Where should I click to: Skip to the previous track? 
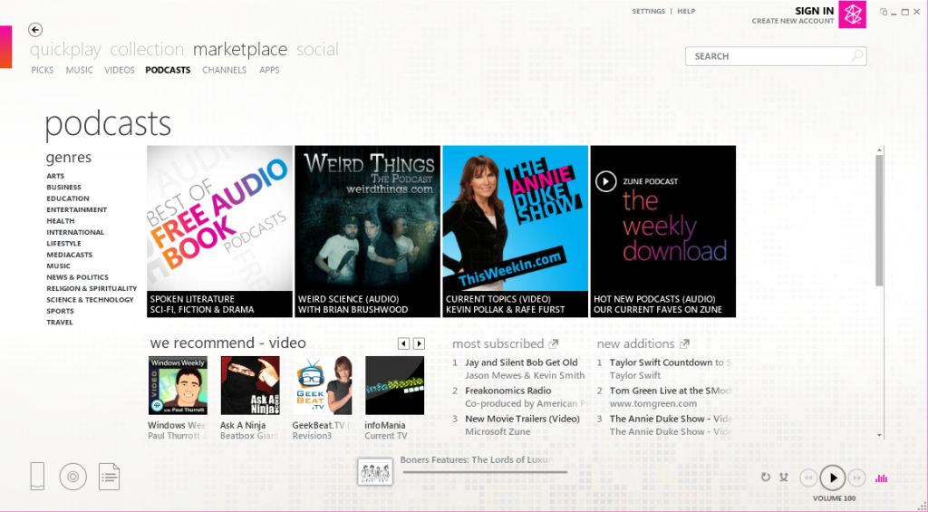[807, 478]
